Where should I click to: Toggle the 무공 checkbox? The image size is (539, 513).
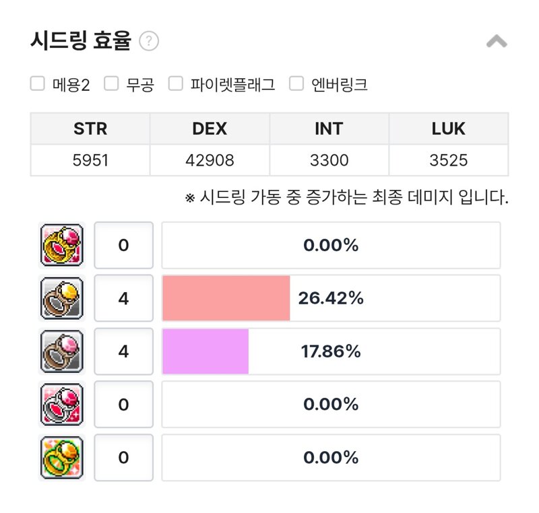click(x=111, y=83)
